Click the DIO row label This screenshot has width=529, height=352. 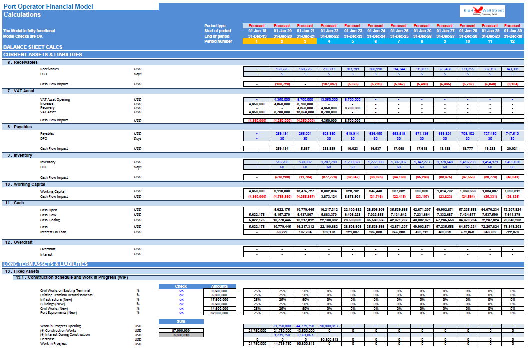click(43, 167)
